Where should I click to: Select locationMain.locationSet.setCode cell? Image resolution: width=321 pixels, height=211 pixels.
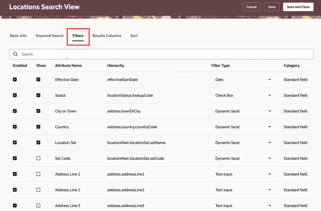click(135, 158)
